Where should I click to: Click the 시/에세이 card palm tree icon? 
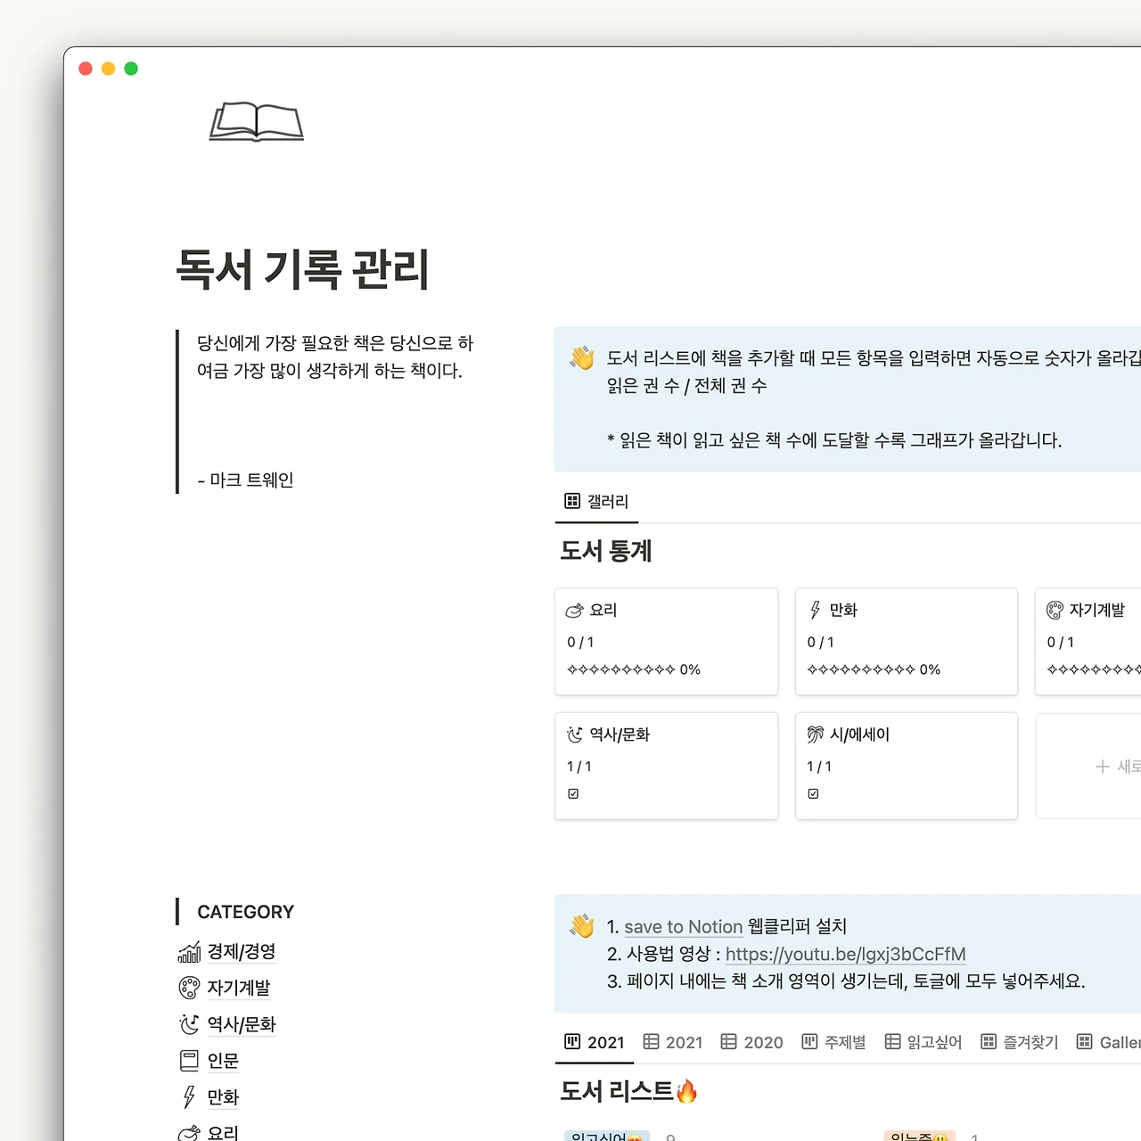[815, 735]
